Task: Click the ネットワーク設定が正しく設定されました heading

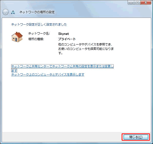Action: pos(39,24)
